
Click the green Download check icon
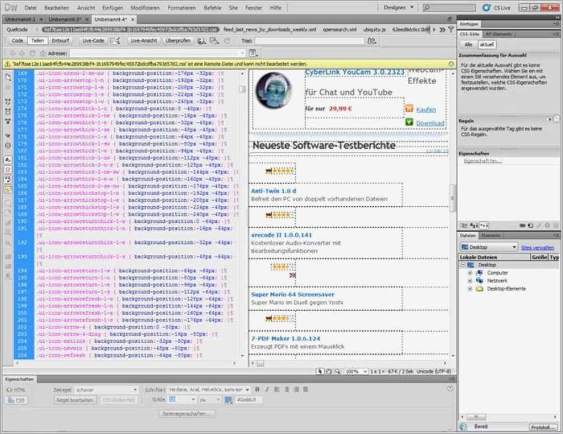click(410, 122)
